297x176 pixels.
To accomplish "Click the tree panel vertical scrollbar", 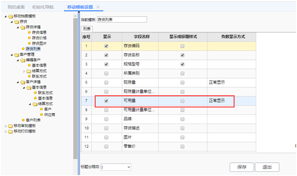I will pos(75,89).
